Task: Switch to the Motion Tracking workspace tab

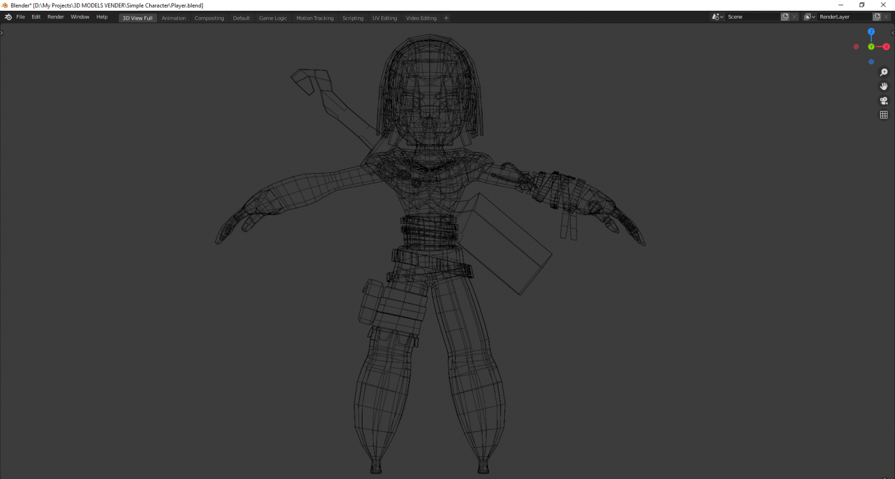Action: point(315,18)
